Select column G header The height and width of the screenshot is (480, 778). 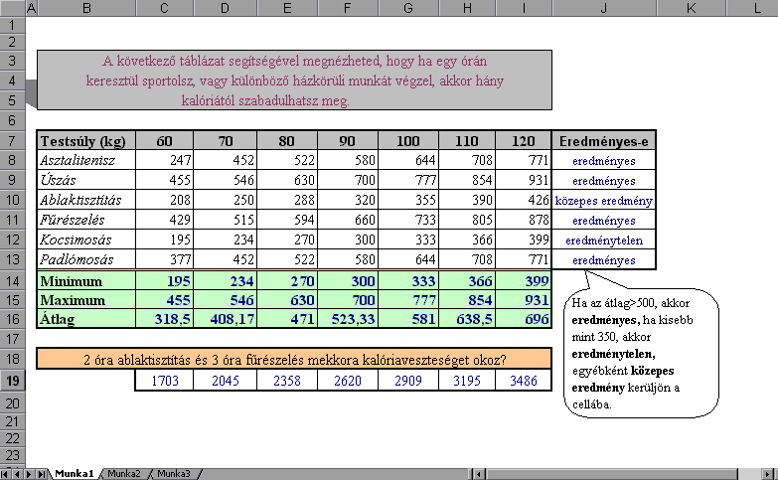coord(408,8)
